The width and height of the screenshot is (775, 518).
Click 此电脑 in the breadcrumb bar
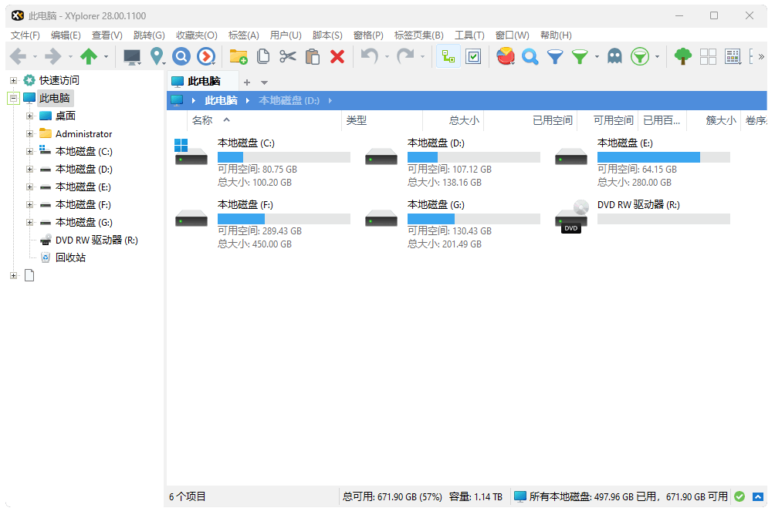(x=222, y=99)
